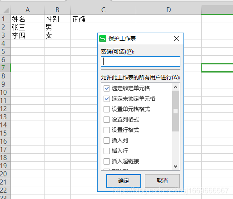Focus the 密码(可选) password field
The width and height of the screenshot is (233, 199).
(x=140, y=62)
